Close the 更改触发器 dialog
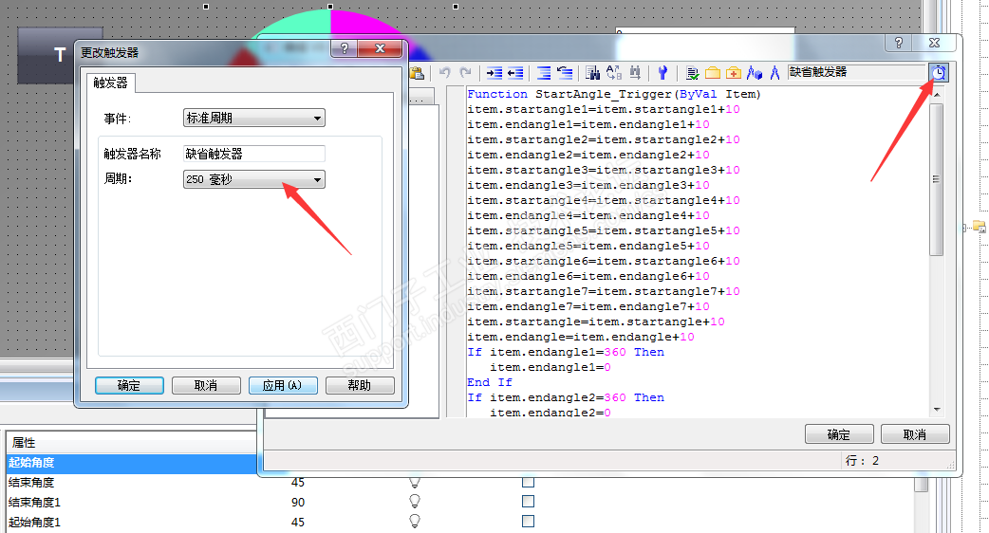This screenshot has width=989, height=533. pos(380,48)
